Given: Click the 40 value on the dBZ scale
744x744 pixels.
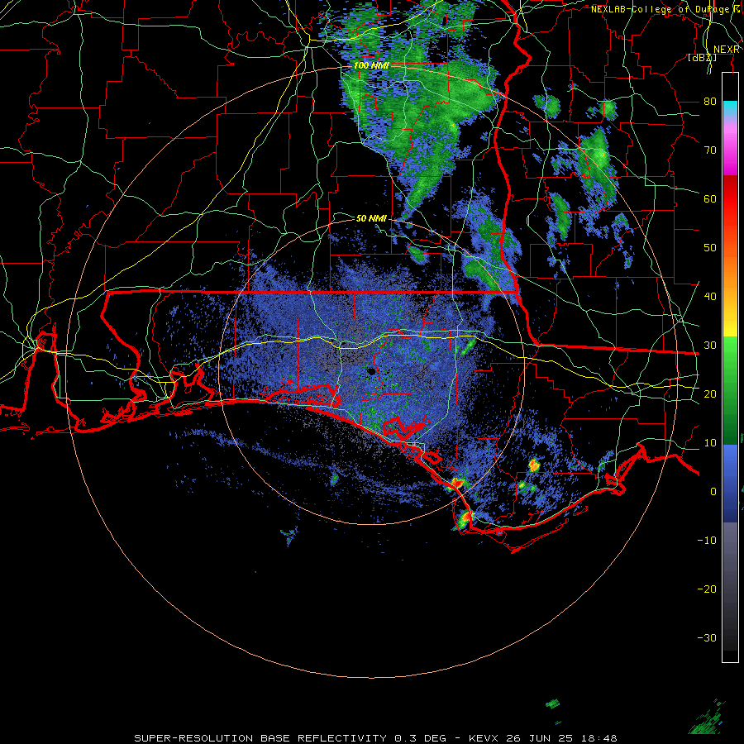Looking at the screenshot, I should [710, 297].
